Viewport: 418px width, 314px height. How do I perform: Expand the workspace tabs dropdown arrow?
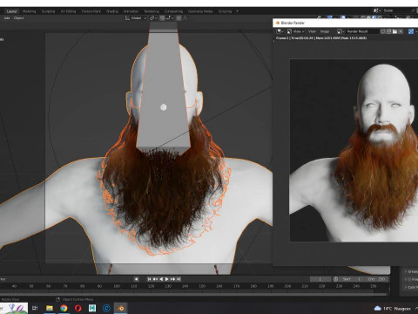(237, 11)
